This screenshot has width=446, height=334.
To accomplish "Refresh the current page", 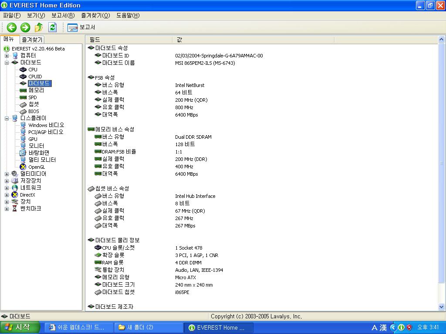I will pos(52,27).
